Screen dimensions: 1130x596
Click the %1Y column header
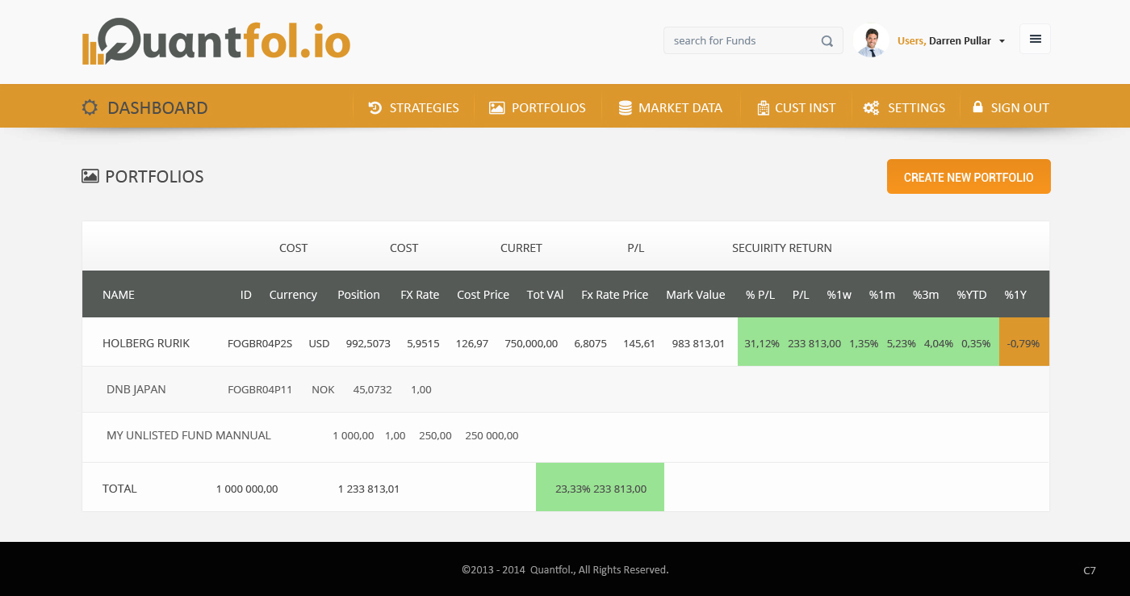(x=1015, y=295)
